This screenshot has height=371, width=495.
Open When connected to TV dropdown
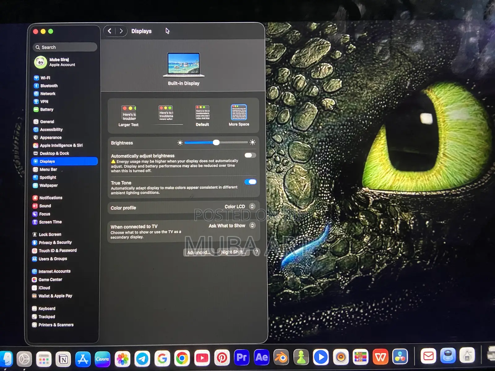pyautogui.click(x=232, y=226)
